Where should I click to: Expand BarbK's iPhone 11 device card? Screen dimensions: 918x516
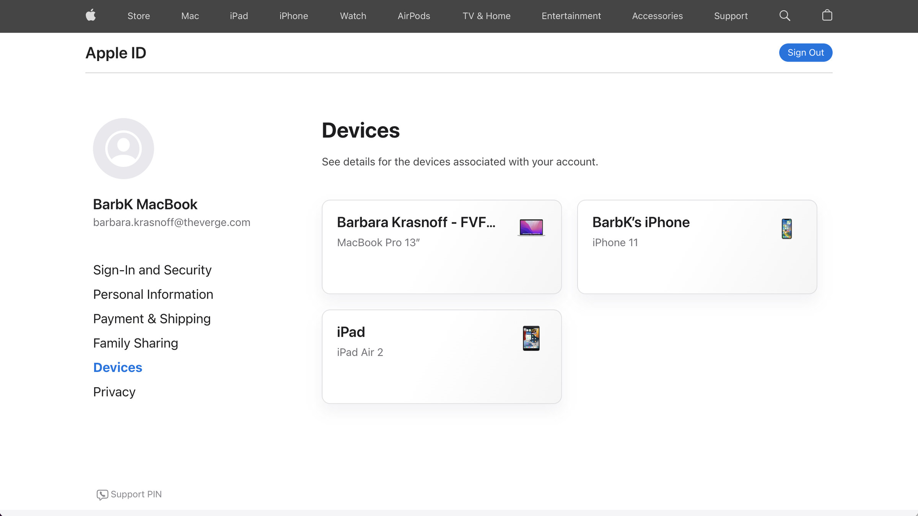click(697, 247)
